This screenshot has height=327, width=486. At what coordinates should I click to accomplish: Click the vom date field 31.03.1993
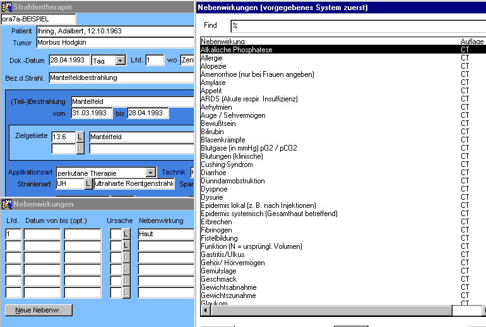90,113
